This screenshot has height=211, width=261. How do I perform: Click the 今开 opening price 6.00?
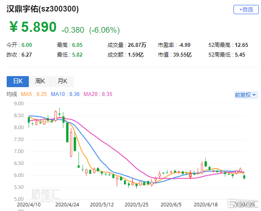click(x=27, y=45)
